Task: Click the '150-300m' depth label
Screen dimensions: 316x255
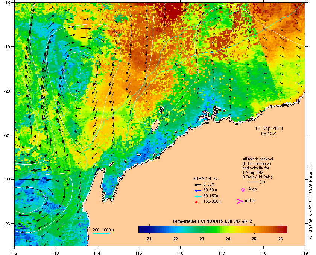Action: 213,201
